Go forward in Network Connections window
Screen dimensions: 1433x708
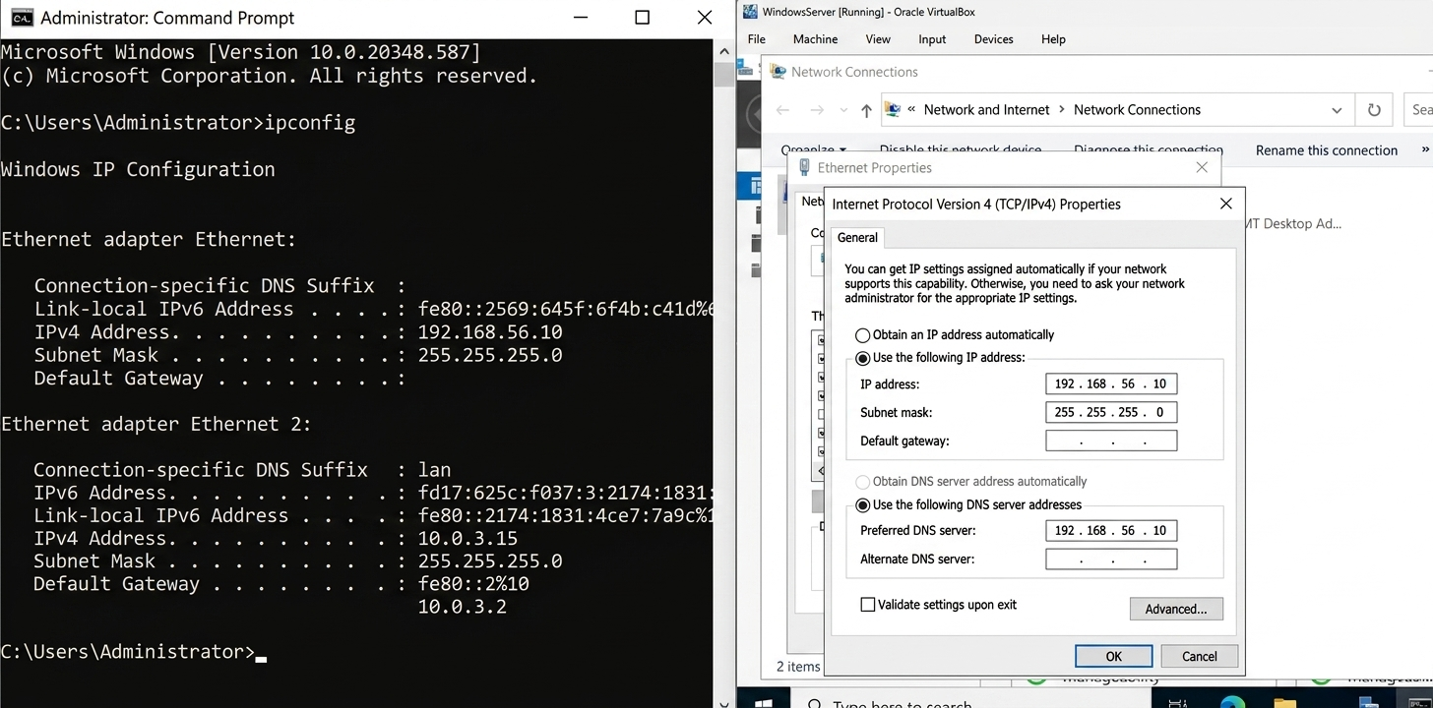(816, 110)
